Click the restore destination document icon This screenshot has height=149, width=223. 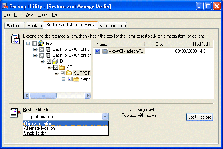(15, 113)
